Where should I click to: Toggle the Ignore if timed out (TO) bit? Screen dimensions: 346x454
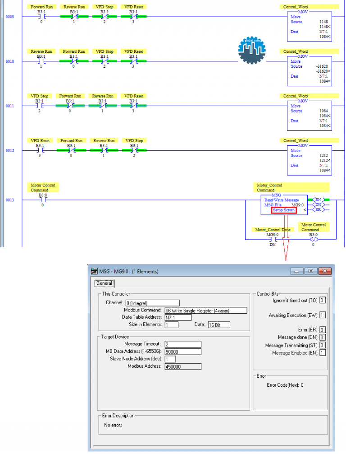(323, 300)
